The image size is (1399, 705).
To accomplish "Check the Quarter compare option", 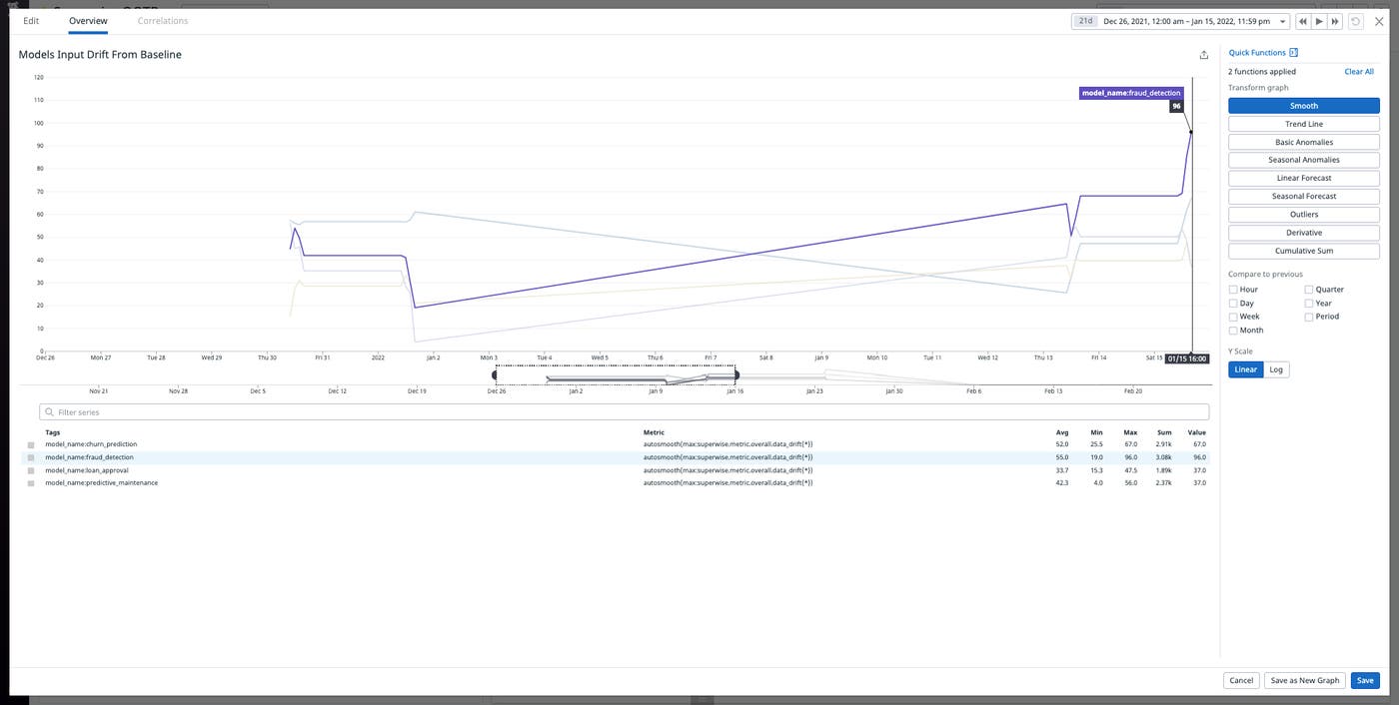I will [x=1309, y=289].
